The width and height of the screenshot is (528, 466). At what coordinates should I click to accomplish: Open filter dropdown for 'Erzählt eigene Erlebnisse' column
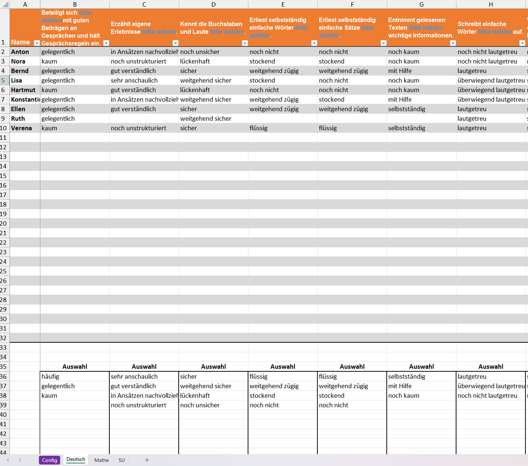tap(175, 43)
